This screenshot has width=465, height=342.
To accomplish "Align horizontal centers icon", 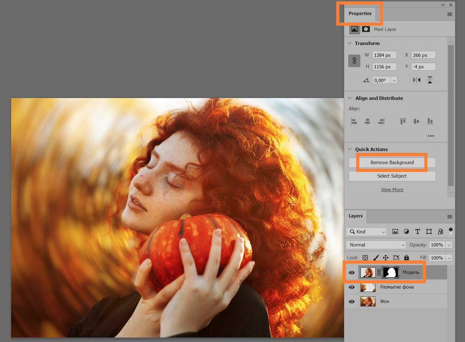I will point(368,121).
